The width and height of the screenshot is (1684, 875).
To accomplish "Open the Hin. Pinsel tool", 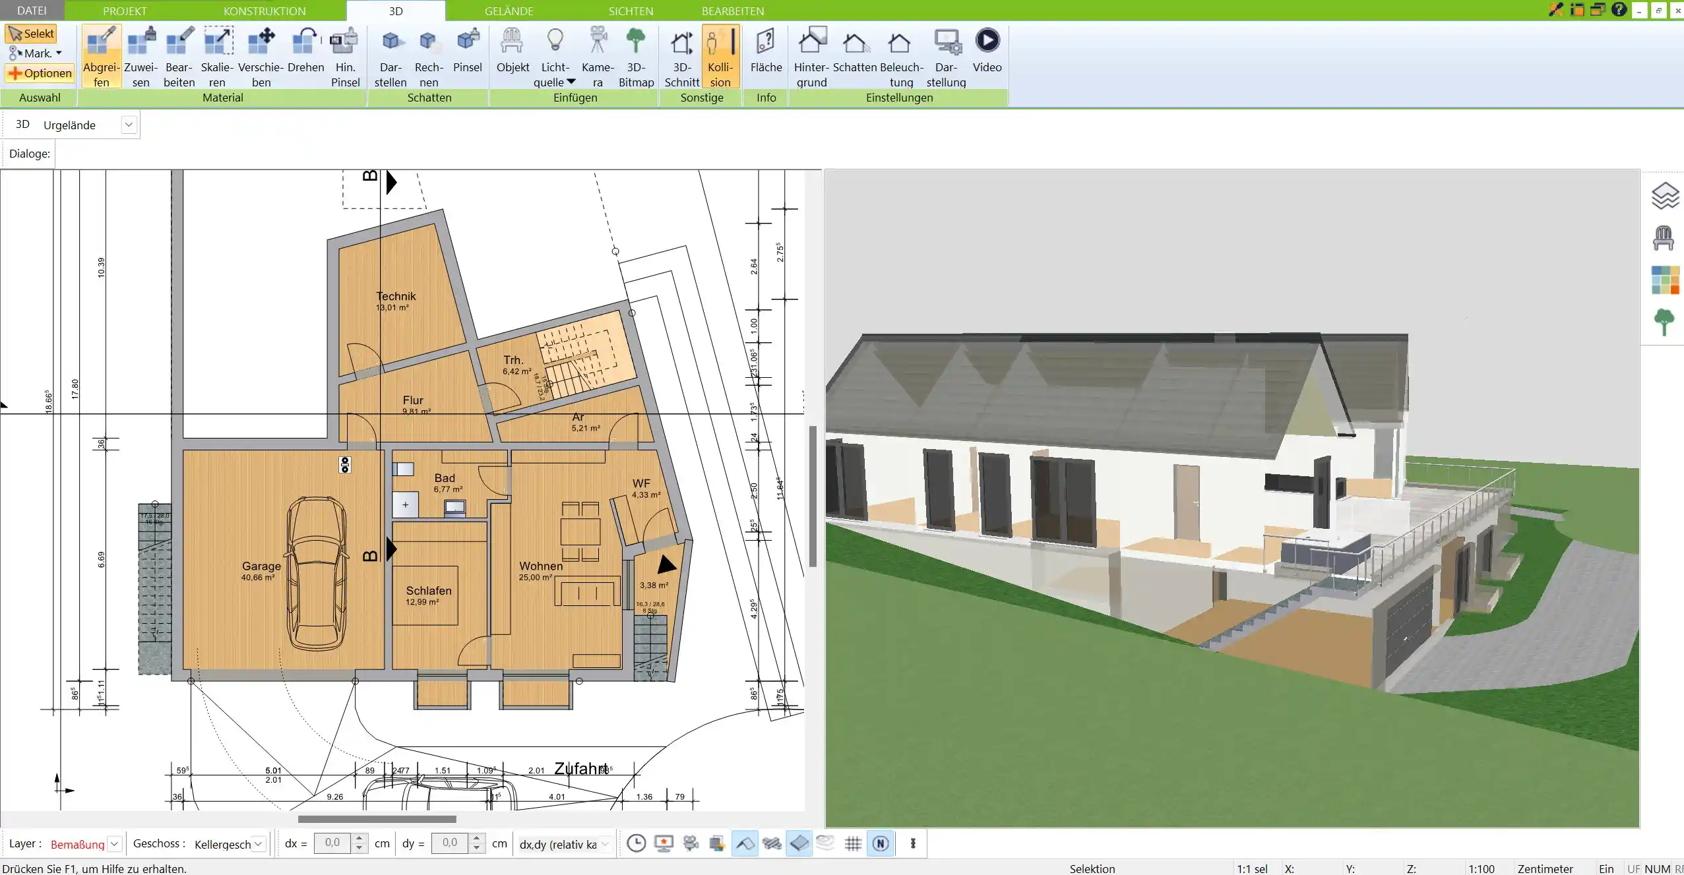I will pos(344,56).
